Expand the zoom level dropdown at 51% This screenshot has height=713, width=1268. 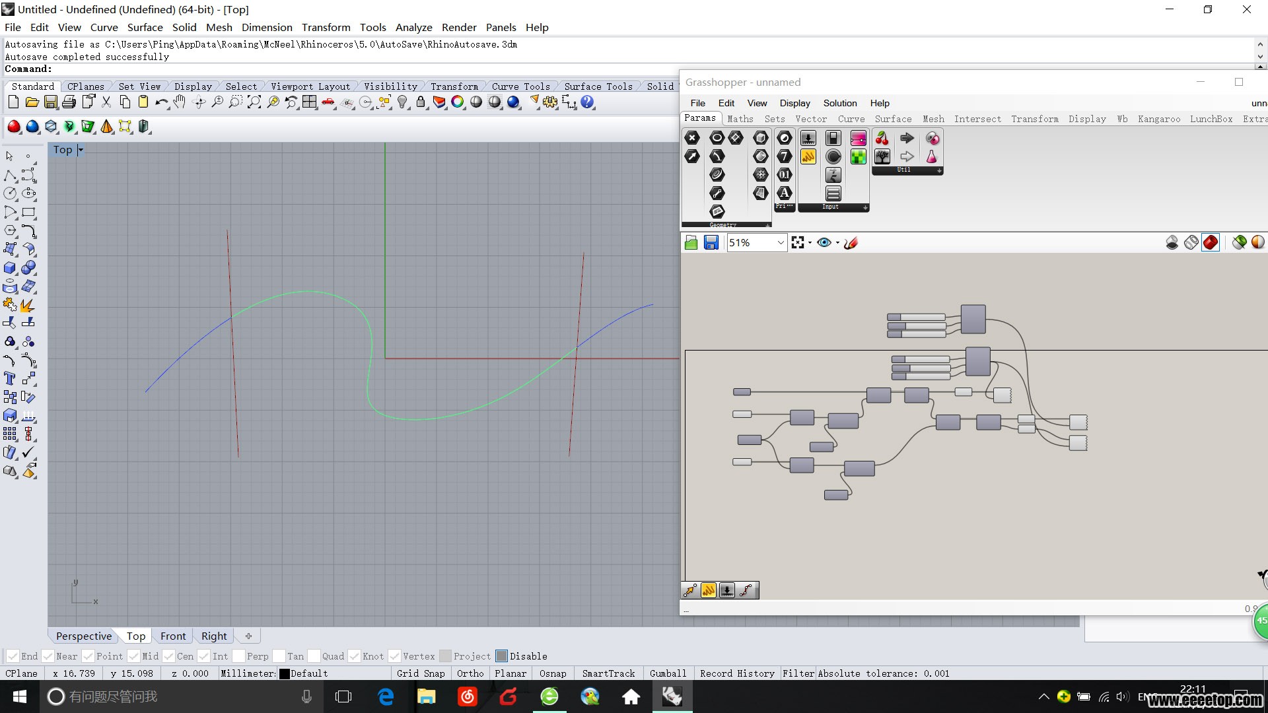point(779,242)
